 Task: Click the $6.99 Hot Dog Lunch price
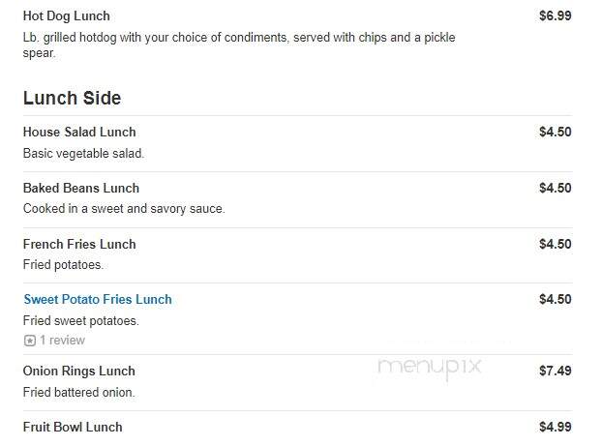(556, 15)
